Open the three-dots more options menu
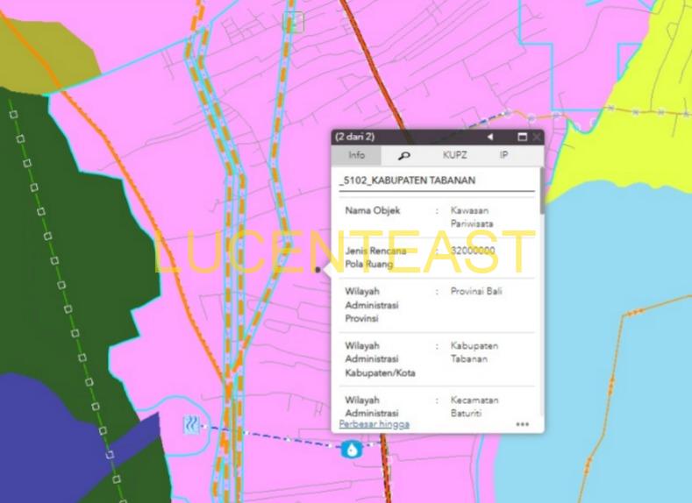The image size is (692, 503). [x=523, y=424]
